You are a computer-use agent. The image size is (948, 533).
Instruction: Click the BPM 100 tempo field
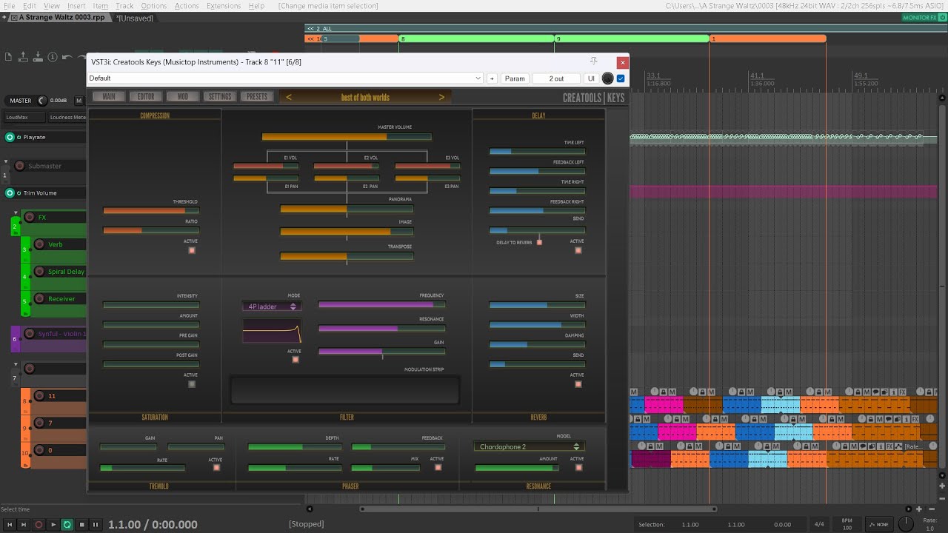[x=847, y=524]
